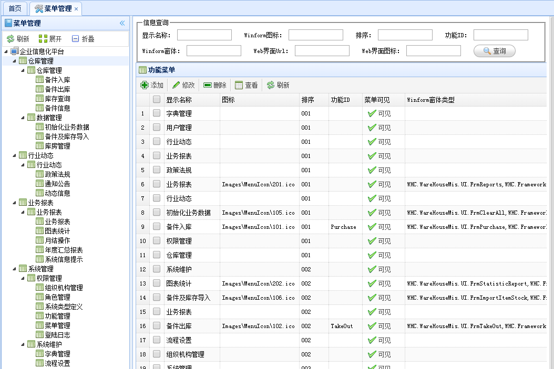Check the checkbox for row 字典管理
554x369 pixels.
pos(157,113)
